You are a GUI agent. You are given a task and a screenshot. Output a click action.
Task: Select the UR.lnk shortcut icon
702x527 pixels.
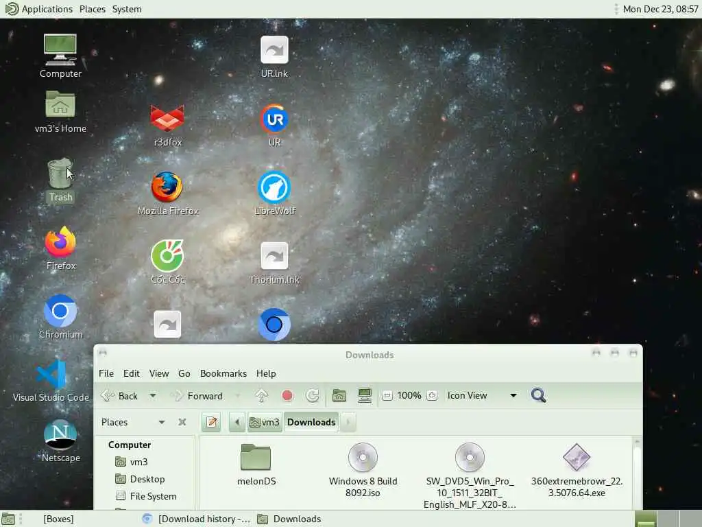(274, 56)
